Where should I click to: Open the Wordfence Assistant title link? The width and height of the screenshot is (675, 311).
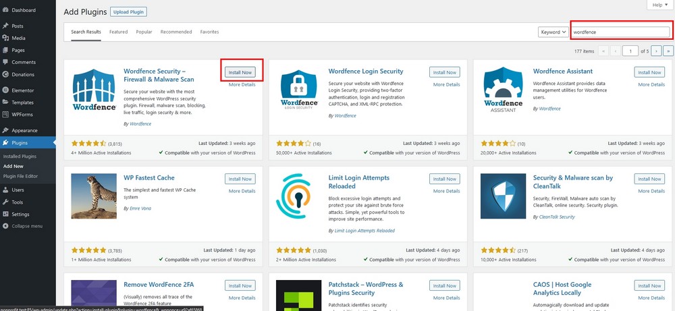tap(563, 72)
